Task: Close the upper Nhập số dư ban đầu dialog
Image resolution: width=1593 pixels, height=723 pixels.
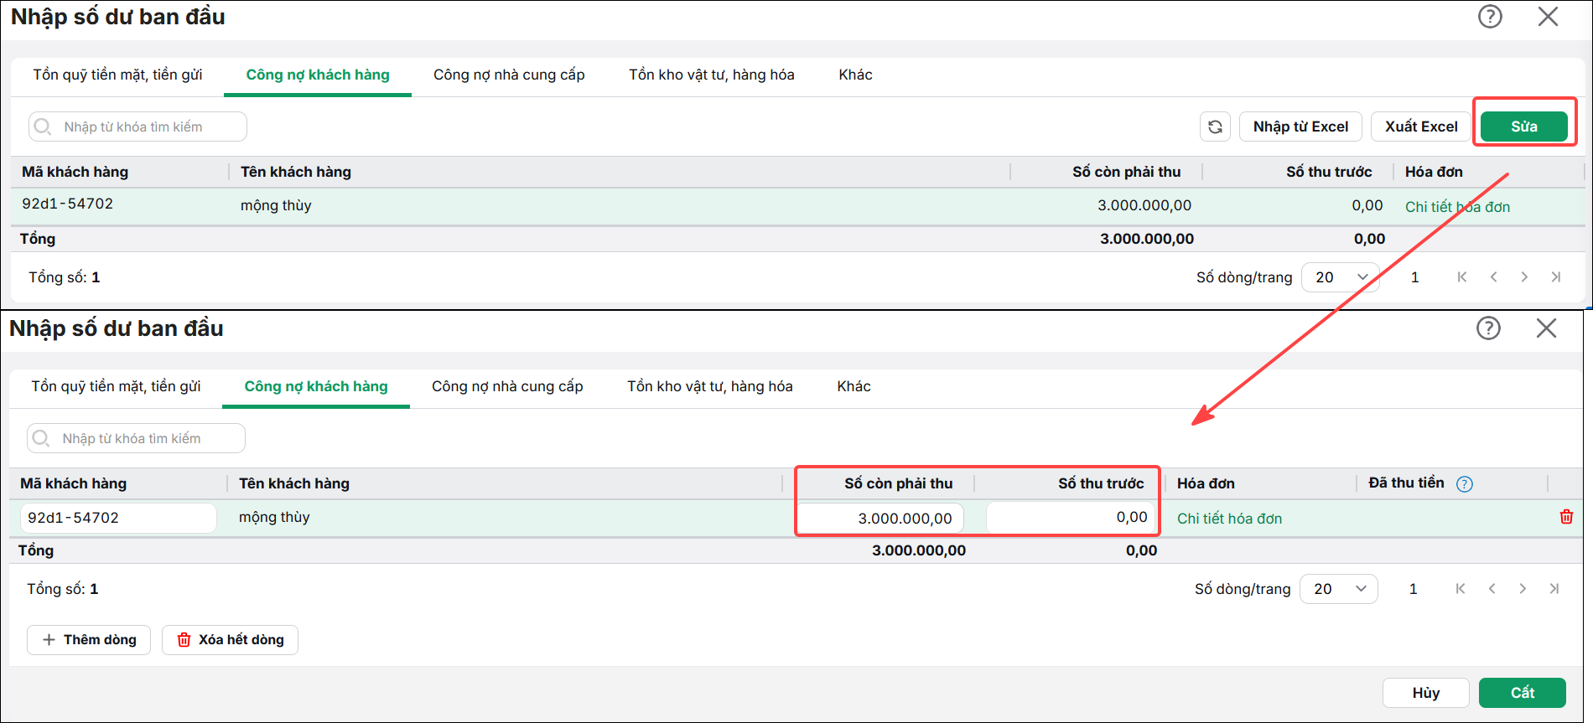Action: (x=1548, y=17)
